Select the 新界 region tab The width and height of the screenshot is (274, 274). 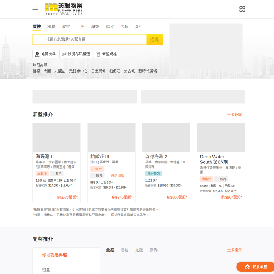point(153,250)
